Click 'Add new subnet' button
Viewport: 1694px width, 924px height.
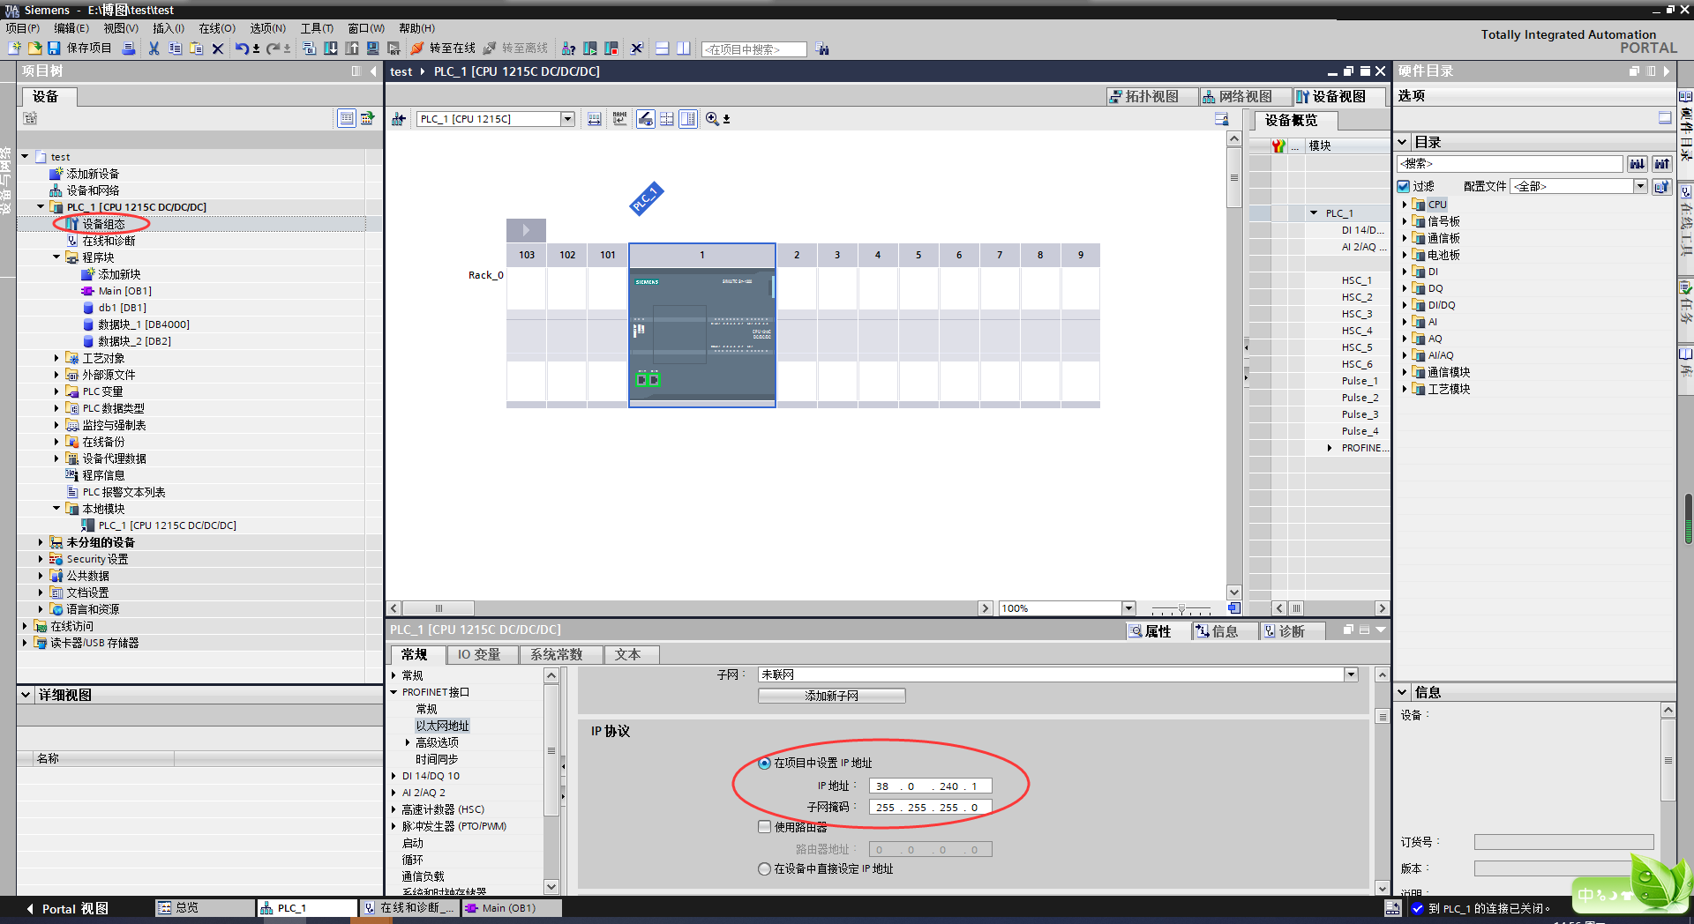831,696
